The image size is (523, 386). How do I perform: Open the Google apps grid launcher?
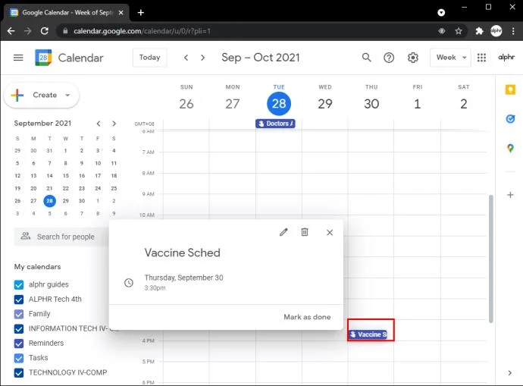[x=481, y=58]
